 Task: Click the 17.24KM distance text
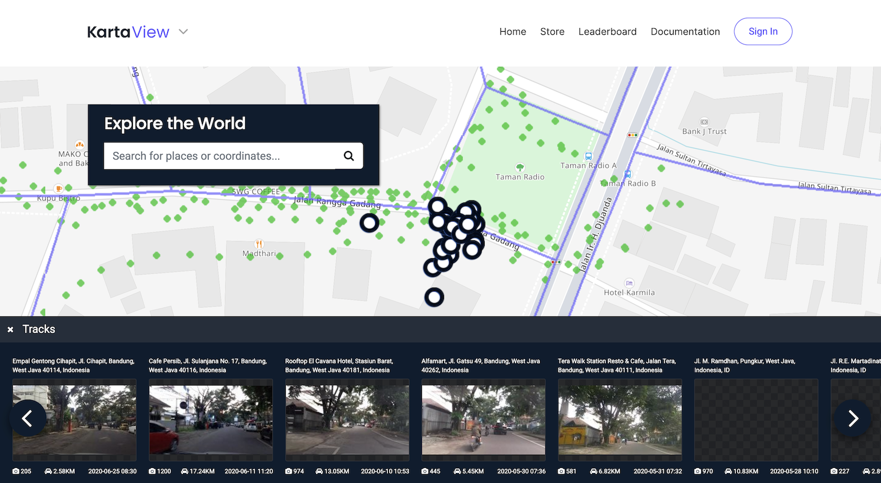[x=202, y=471]
